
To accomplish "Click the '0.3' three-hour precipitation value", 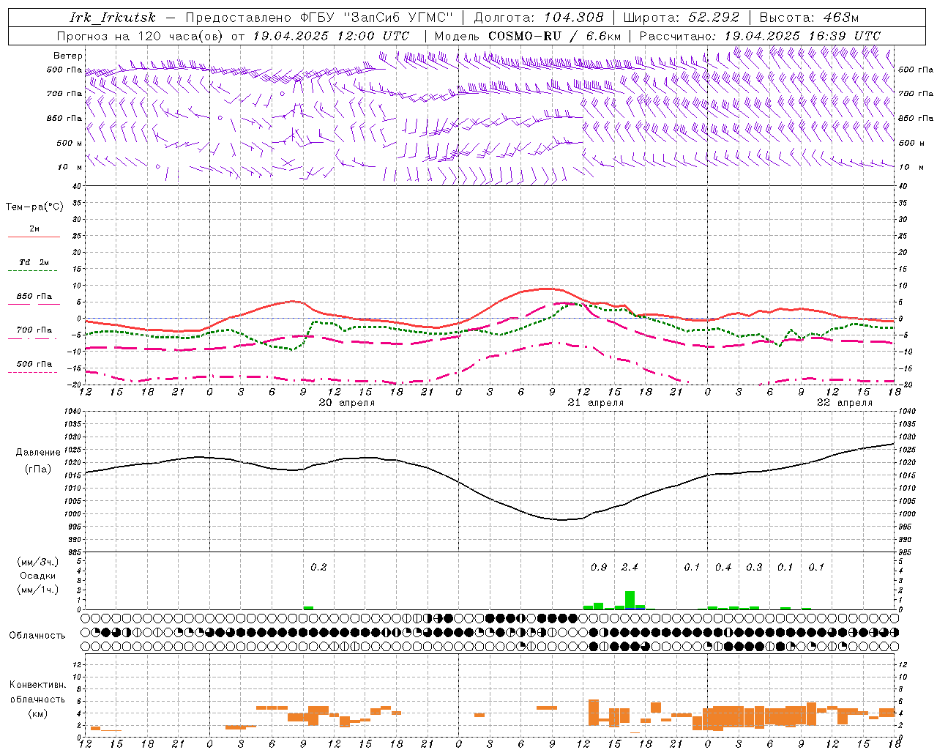I will point(754,567).
